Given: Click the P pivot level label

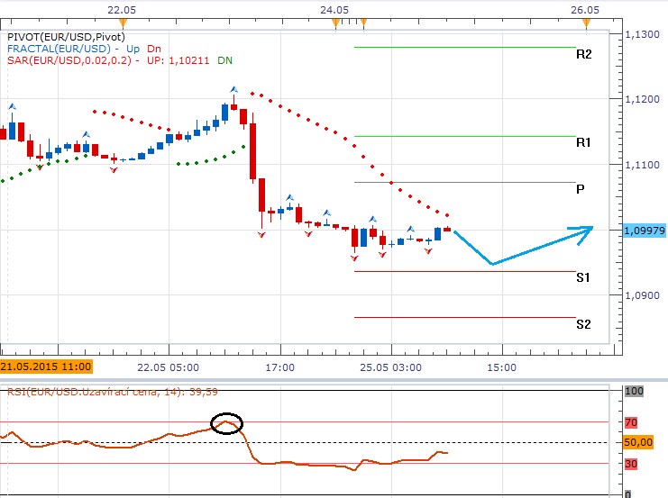Looking at the screenshot, I should point(581,189).
